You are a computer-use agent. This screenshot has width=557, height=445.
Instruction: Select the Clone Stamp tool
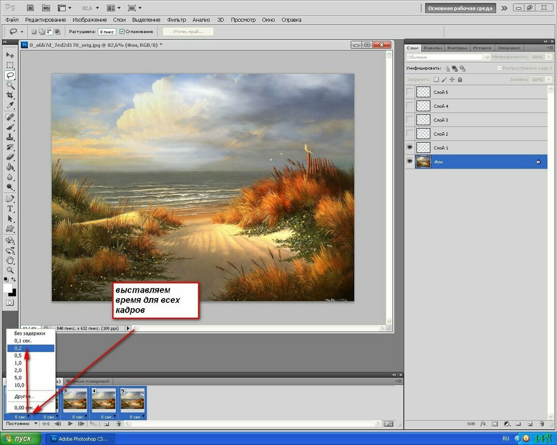[x=10, y=137]
